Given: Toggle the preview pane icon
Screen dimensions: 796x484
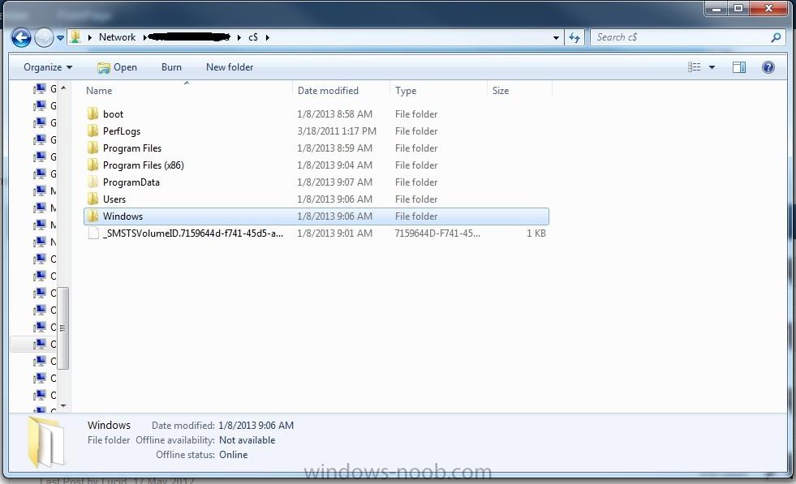Looking at the screenshot, I should tap(739, 67).
